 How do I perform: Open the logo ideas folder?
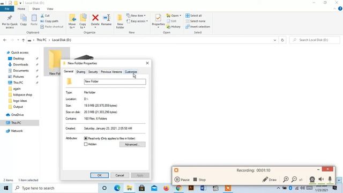click(x=20, y=101)
